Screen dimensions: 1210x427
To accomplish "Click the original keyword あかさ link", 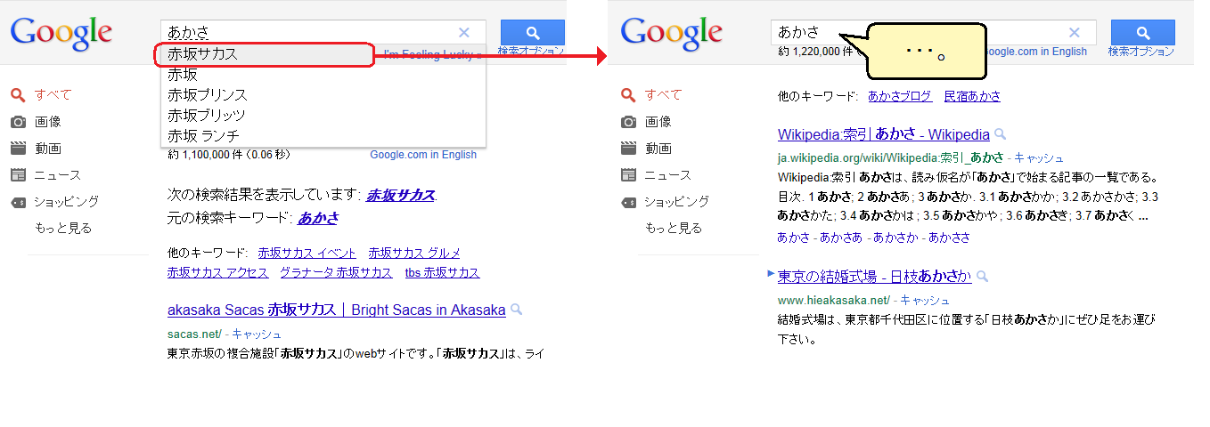I will point(317,217).
